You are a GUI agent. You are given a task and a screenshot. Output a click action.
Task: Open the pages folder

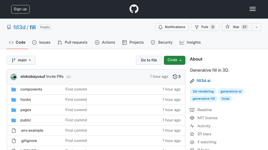click(26, 110)
